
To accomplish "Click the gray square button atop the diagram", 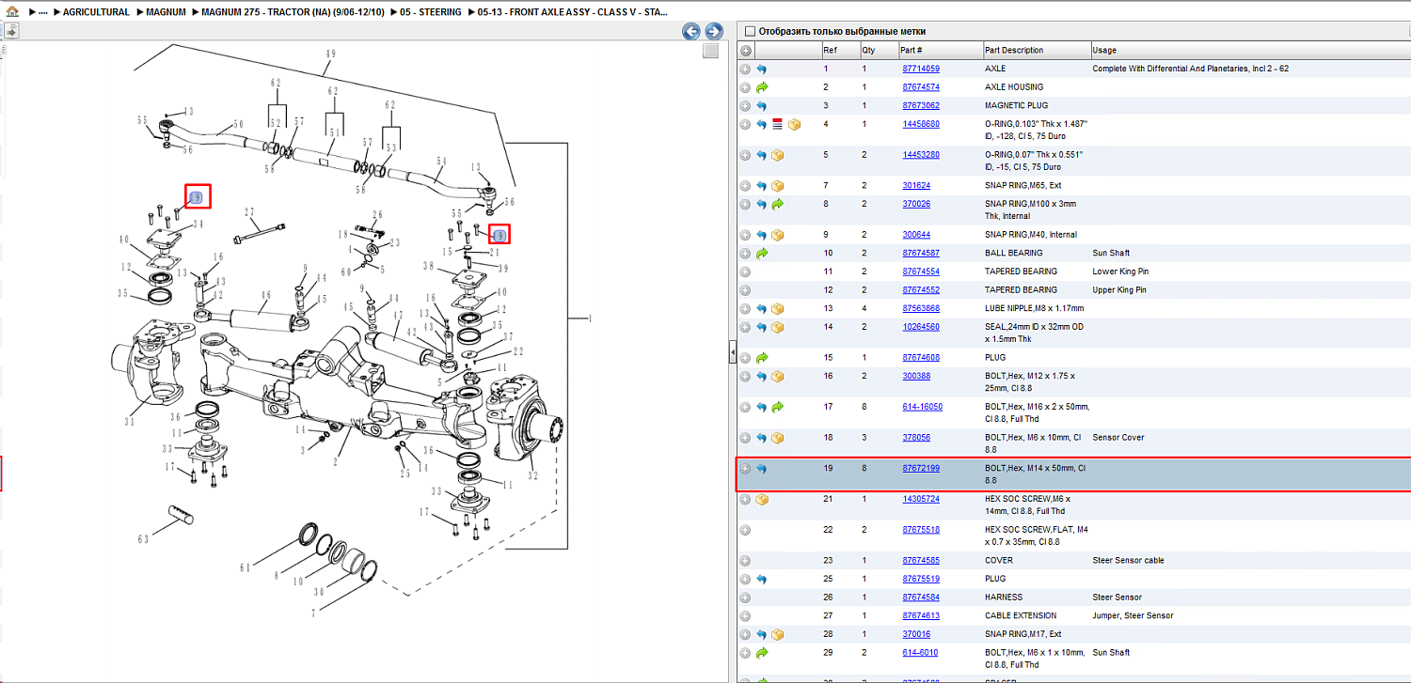I will pyautogui.click(x=710, y=51).
